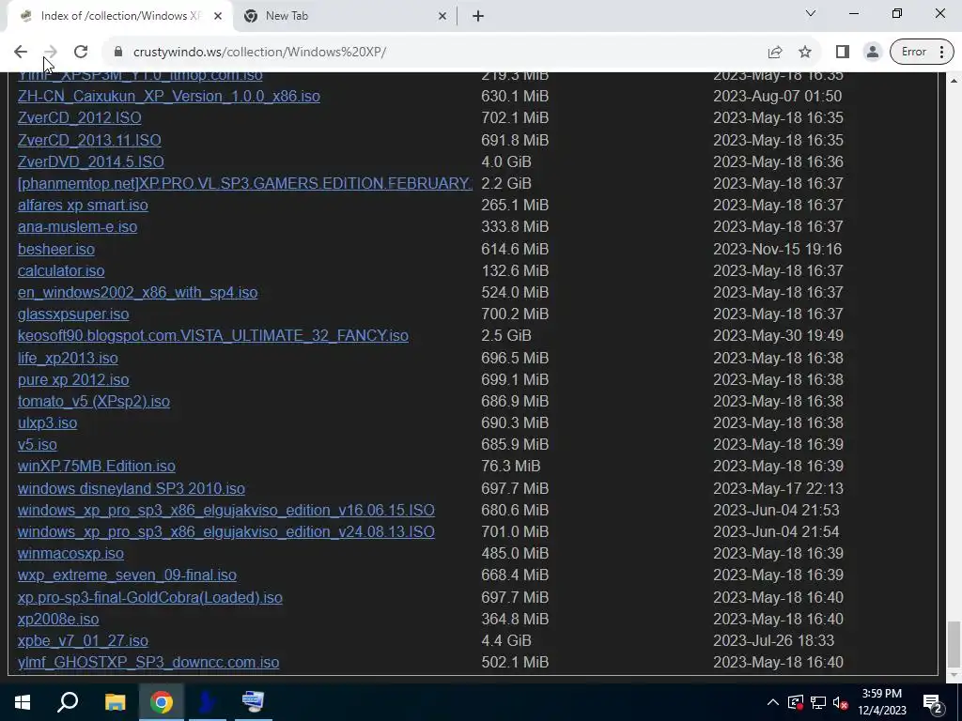Image resolution: width=962 pixels, height=721 pixels.
Task: Open the notification center icon
Action: click(x=933, y=702)
